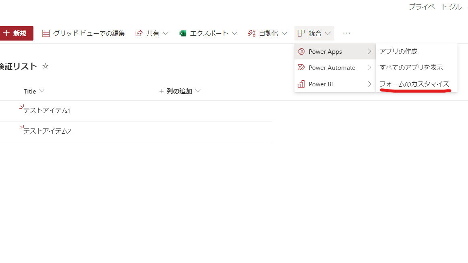This screenshot has height=263, width=468.
Task: Expand the Power Automate submenu arrow
Action: point(369,67)
